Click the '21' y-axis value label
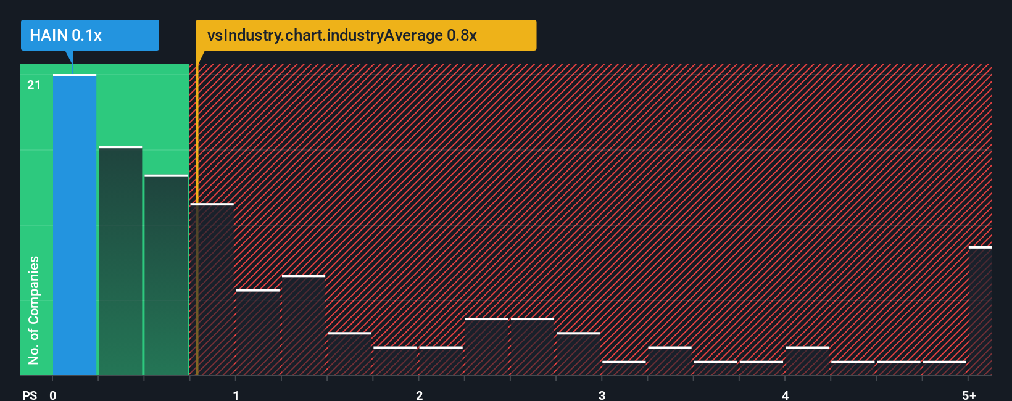The height and width of the screenshot is (401, 1012). tap(34, 85)
